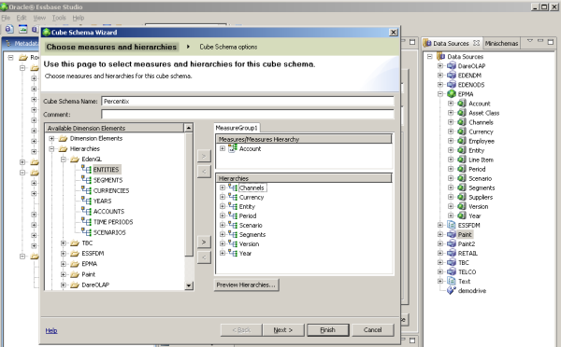Switch to the Minischemas tab
The image size is (561, 347).
click(x=501, y=43)
